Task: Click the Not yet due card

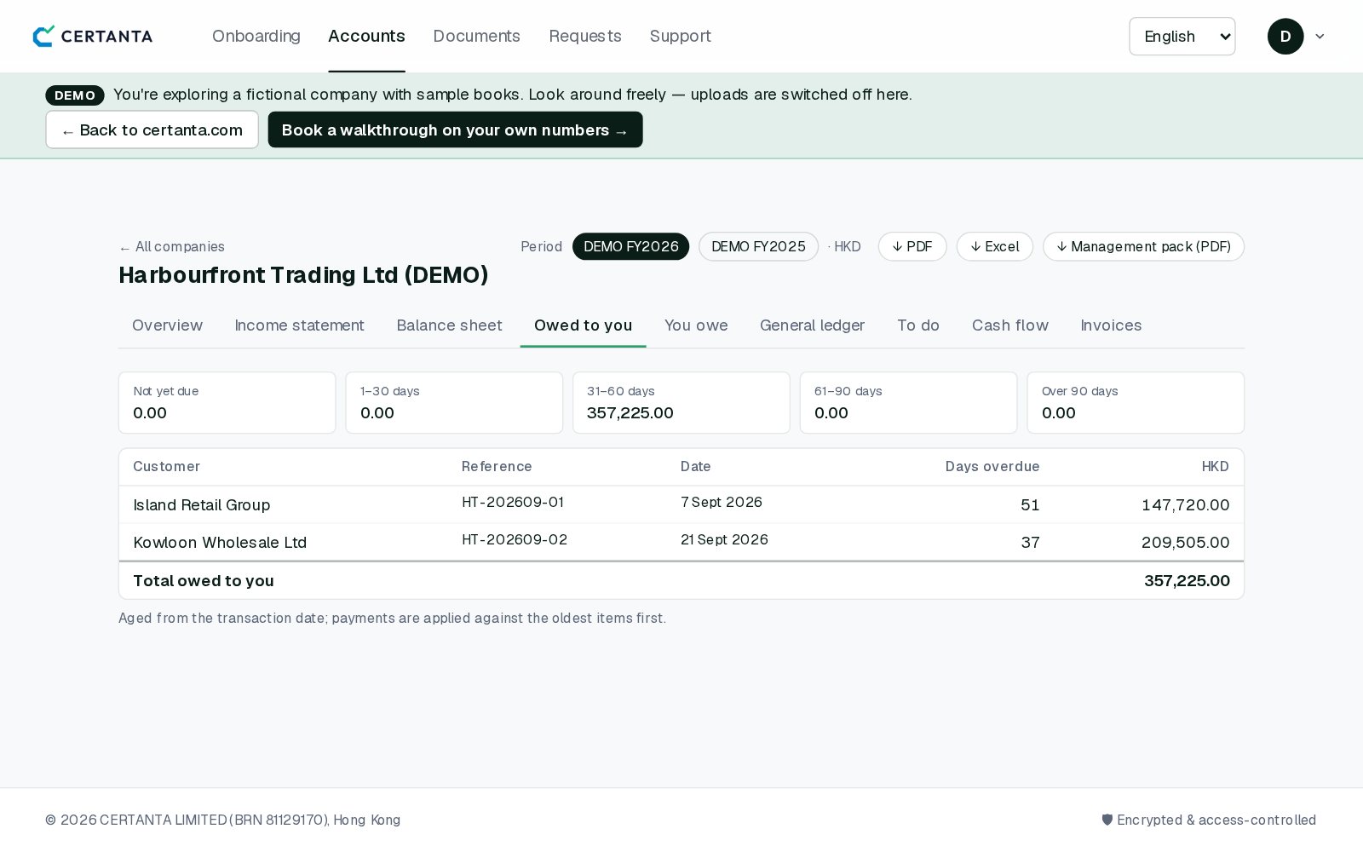Action: [x=227, y=403]
